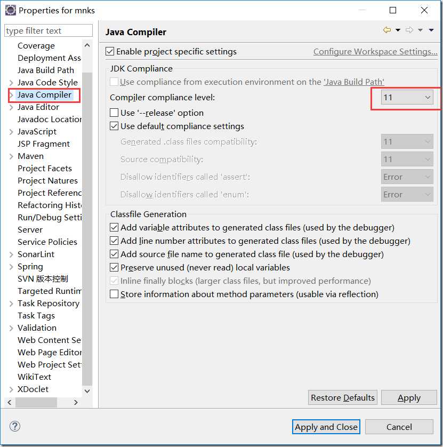Image resolution: width=443 pixels, height=447 pixels.
Task: Click the Apply button
Action: point(409,397)
